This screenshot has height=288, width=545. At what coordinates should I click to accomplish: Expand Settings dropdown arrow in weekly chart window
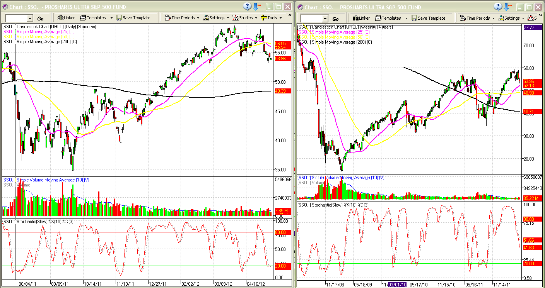point(523,18)
